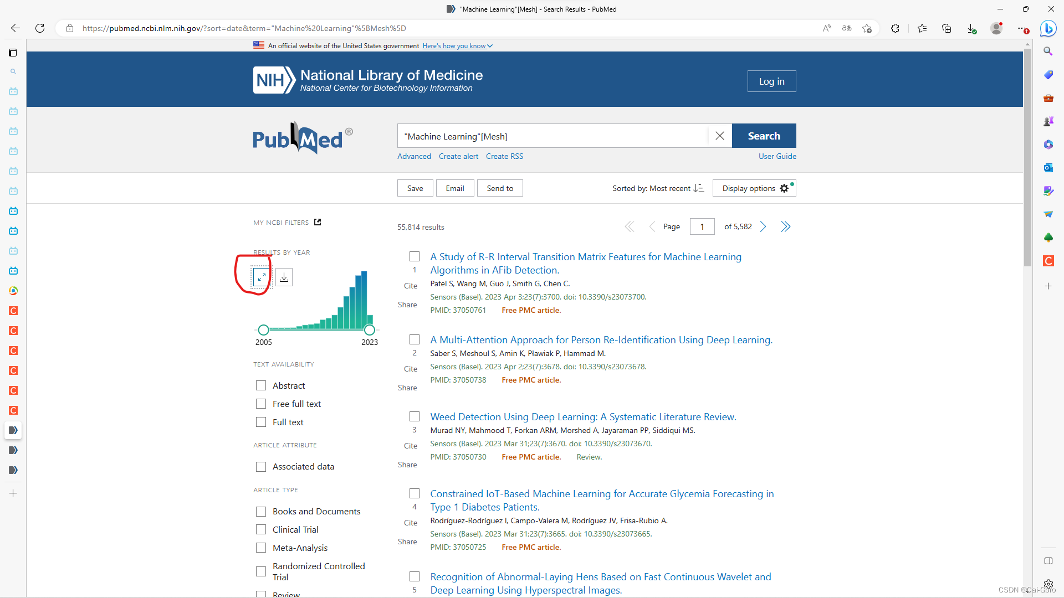The height and width of the screenshot is (598, 1064).
Task: Check the Free full text filter
Action: point(261,404)
